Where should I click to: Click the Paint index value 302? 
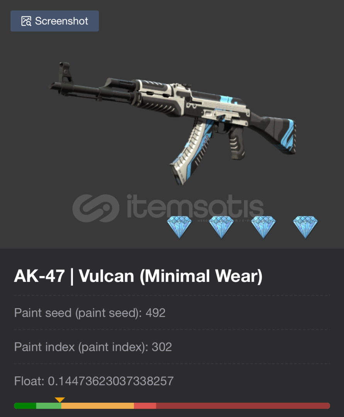(162, 347)
